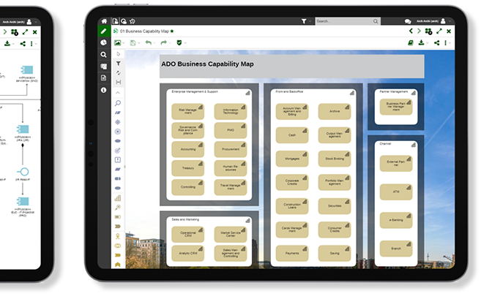This screenshot has width=503, height=307.
Task: Collapse the tool palette with up chevron
Action: [118, 93]
